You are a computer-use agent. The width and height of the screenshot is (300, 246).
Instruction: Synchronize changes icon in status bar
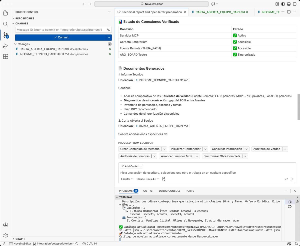(x=77, y=244)
